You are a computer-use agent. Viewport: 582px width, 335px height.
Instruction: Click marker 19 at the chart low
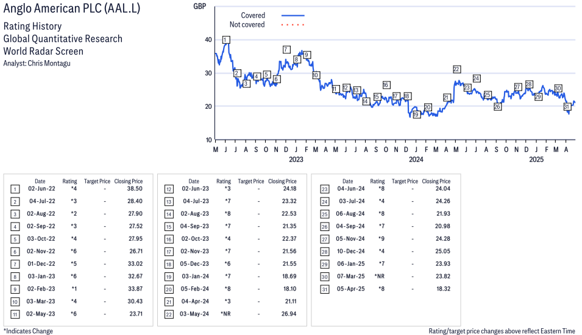[416, 114]
